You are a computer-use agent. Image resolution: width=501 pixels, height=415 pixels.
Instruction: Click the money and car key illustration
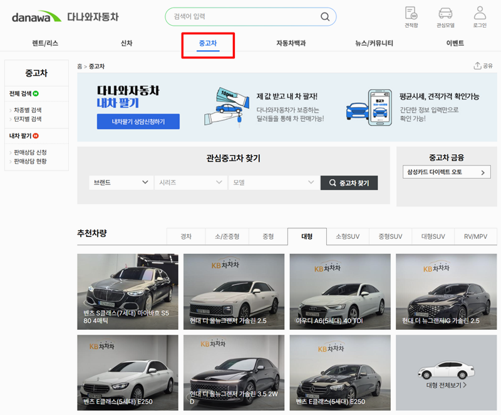tap(227, 107)
